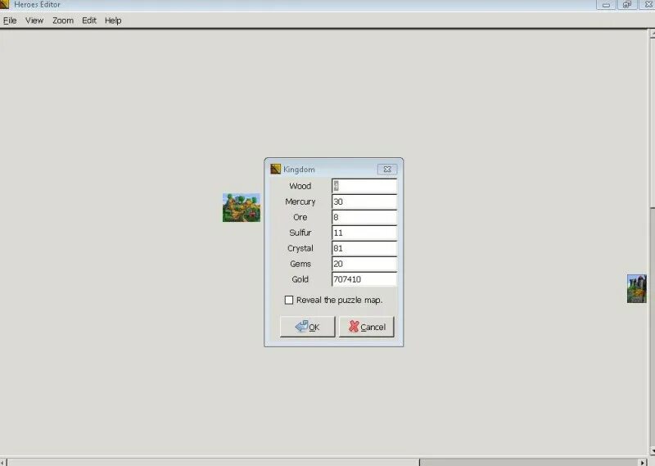
Task: Close the Kingdom dialog
Action: 387,170
